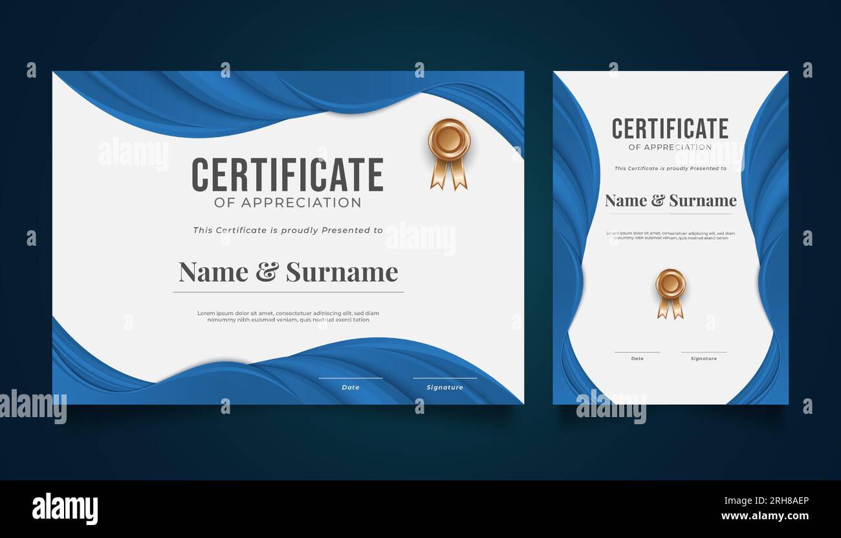Image resolution: width=841 pixels, height=538 pixels.
Task: Select OF APPRECIATION subtitle on landscape certificate
Action: pyautogui.click(x=287, y=202)
